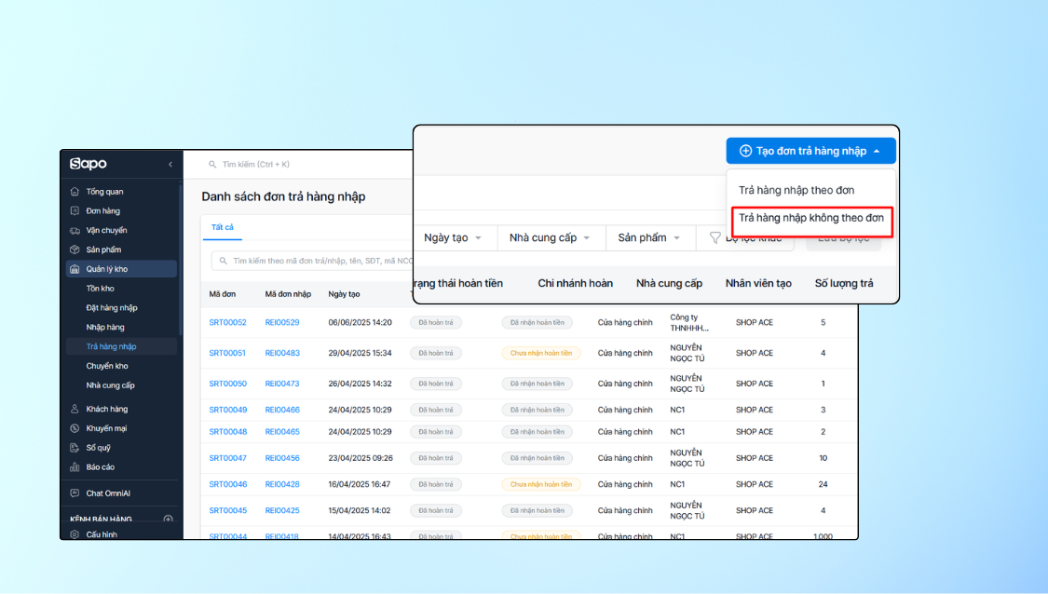Click the Sổ quỹ icon

click(x=75, y=448)
